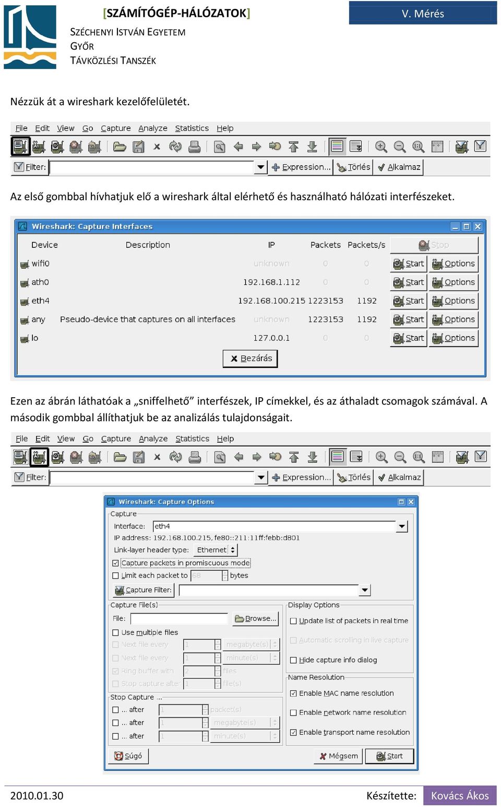The width and height of the screenshot is (501, 807).
Task: Click Zoom Out magnifier in upper toolbar
Action: point(400,146)
